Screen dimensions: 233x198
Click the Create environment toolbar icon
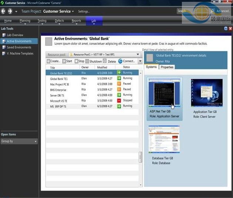[x=49, y=61]
